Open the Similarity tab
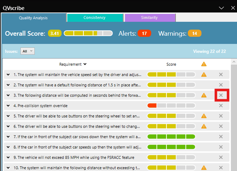The height and width of the screenshot is (171, 237). tap(150, 18)
